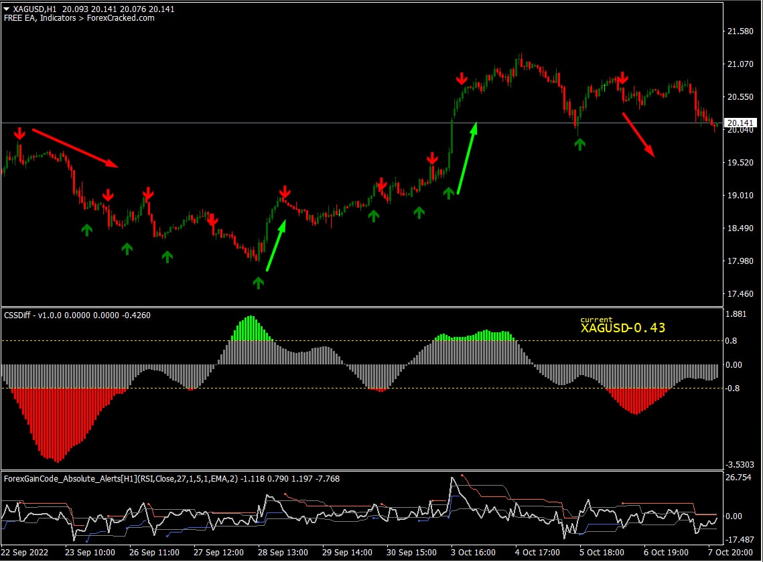Click the yellow 'current' caption
Screen dimensions: 763x562
(x=596, y=320)
